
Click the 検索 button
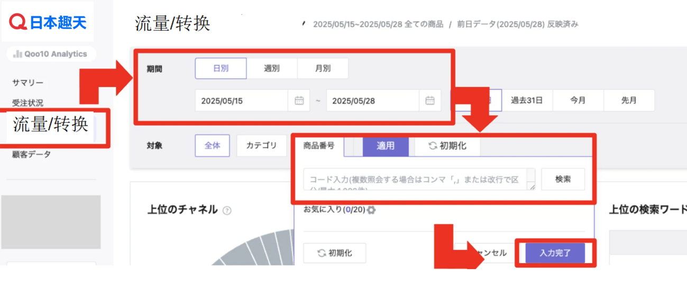[563, 179]
